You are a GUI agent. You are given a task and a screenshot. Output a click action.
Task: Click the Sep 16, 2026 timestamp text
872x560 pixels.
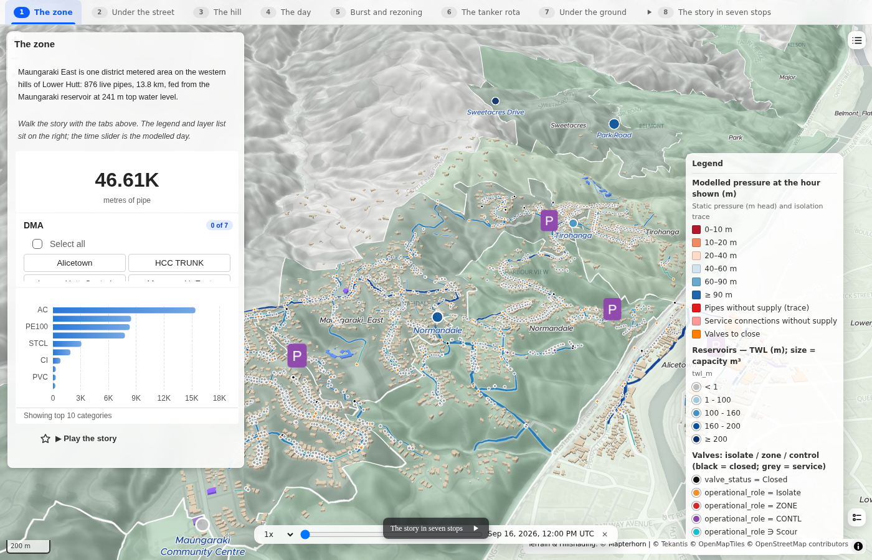pyautogui.click(x=541, y=534)
